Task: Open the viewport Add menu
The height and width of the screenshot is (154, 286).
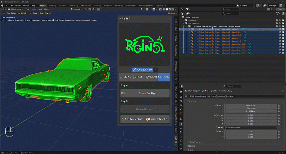Action: coord(40,9)
